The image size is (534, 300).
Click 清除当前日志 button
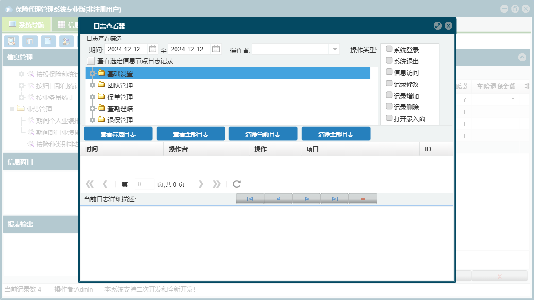263,134
